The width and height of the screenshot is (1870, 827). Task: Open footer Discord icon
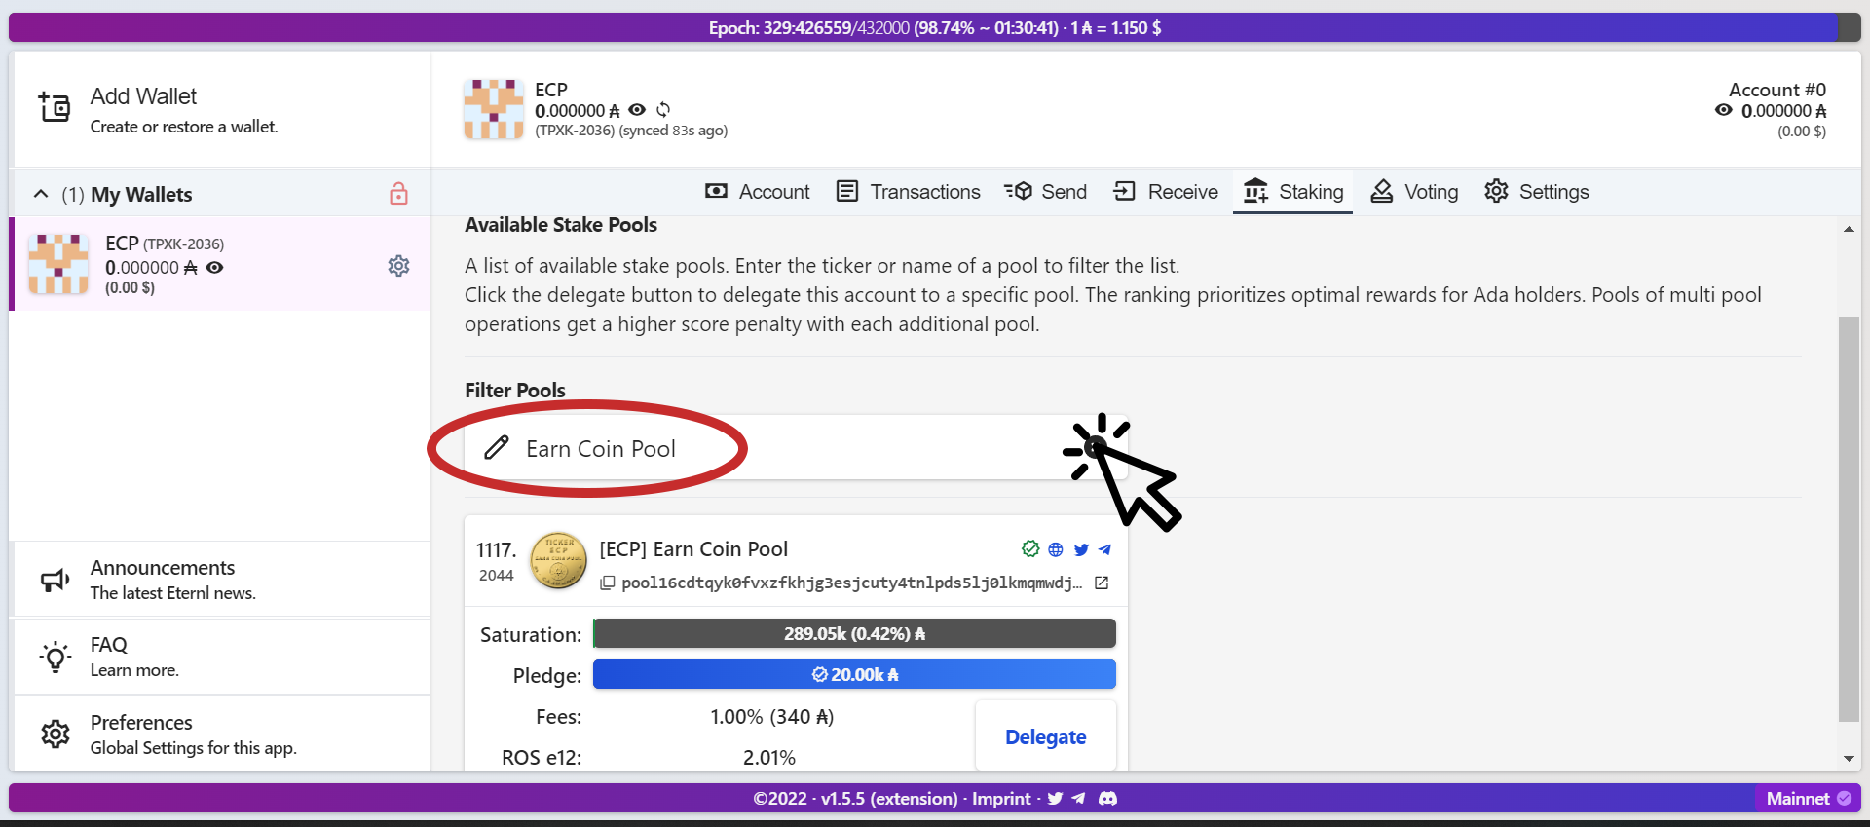coord(1107,799)
